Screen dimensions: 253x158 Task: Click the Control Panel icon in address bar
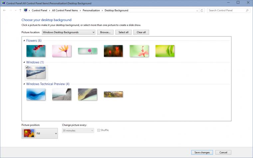(26, 10)
